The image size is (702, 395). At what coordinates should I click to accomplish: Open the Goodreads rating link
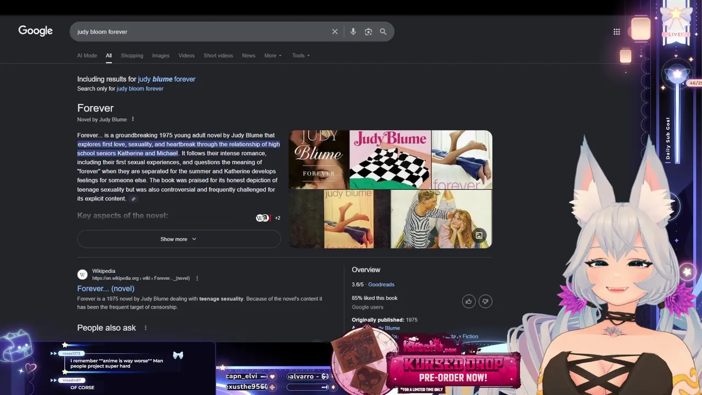(x=381, y=285)
